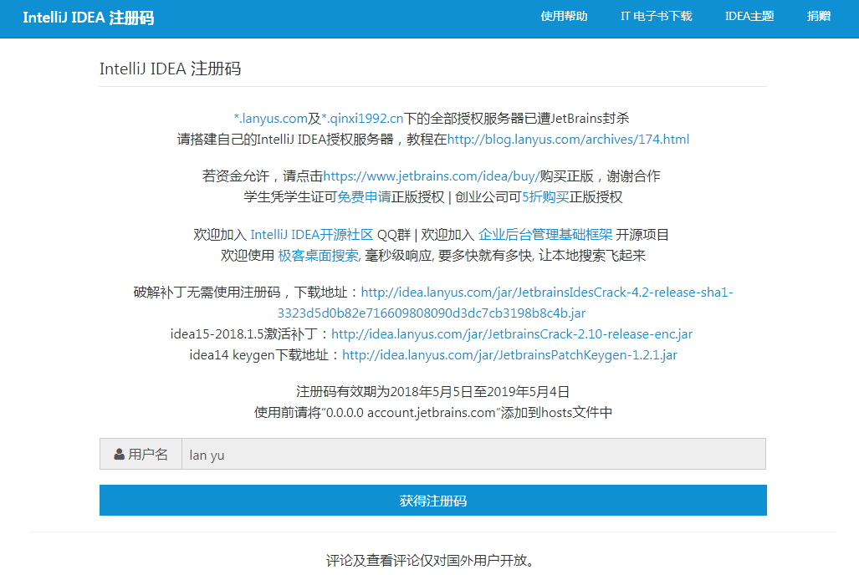The width and height of the screenshot is (859, 575).
Task: Focus the 用户名 input field
Action: click(473, 454)
